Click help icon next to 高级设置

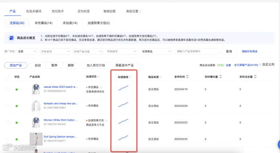[x=140, y=12]
